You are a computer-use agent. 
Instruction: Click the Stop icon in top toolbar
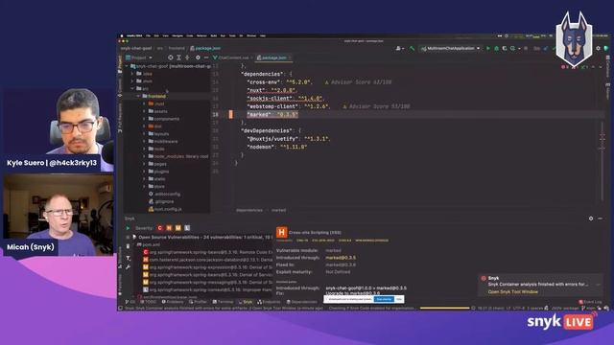(x=526, y=49)
